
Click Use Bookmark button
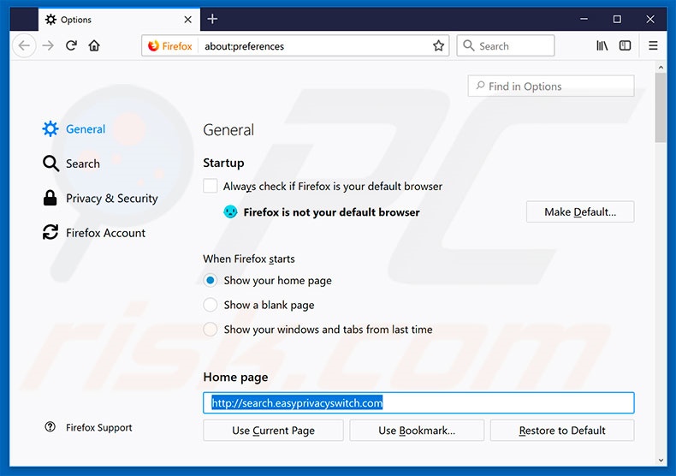(417, 431)
